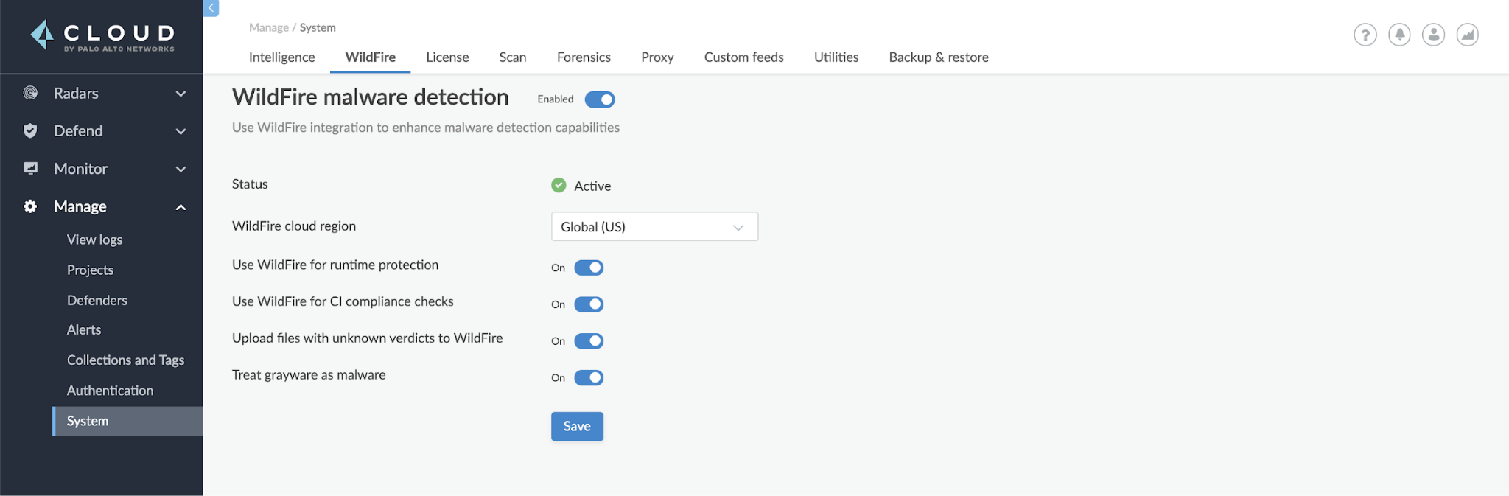Open the help question mark icon
Screen dimensions: 1509x496
point(1365,35)
